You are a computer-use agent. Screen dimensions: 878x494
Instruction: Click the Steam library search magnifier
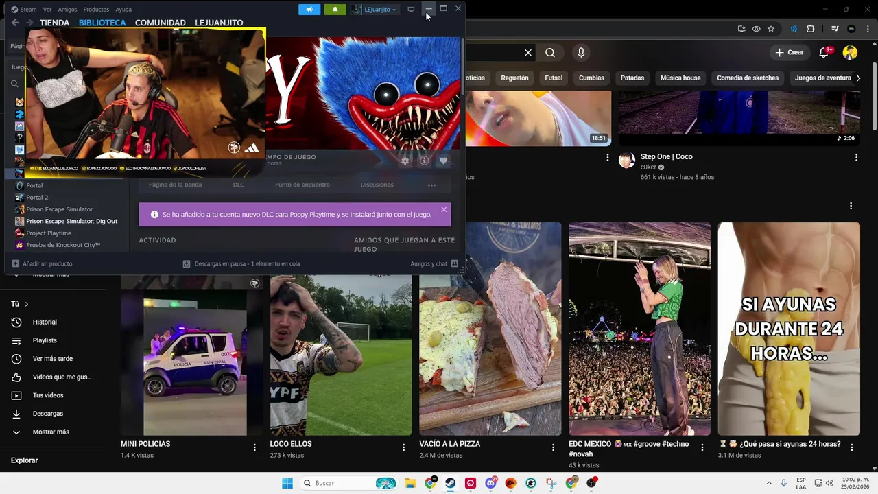pyautogui.click(x=14, y=84)
